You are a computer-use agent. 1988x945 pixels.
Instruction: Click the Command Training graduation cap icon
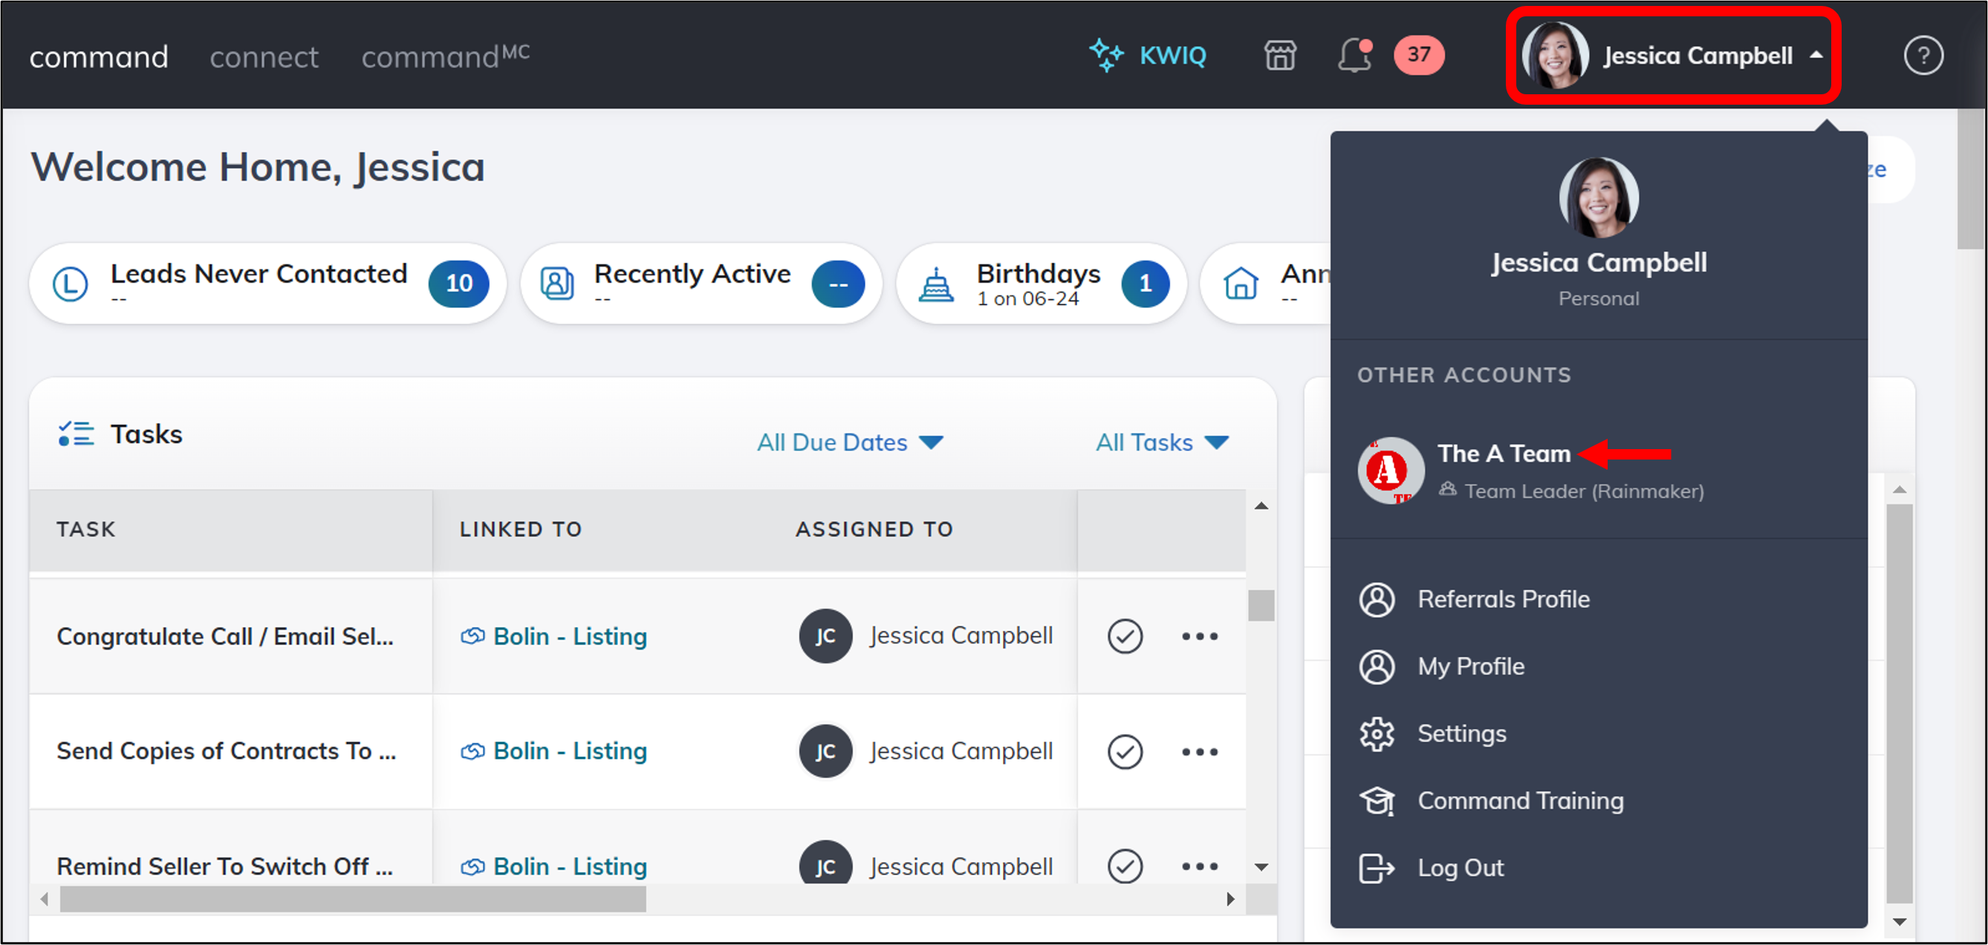click(1377, 801)
